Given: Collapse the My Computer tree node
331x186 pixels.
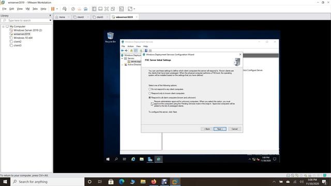Looking at the screenshot, I should click(x=4, y=26).
